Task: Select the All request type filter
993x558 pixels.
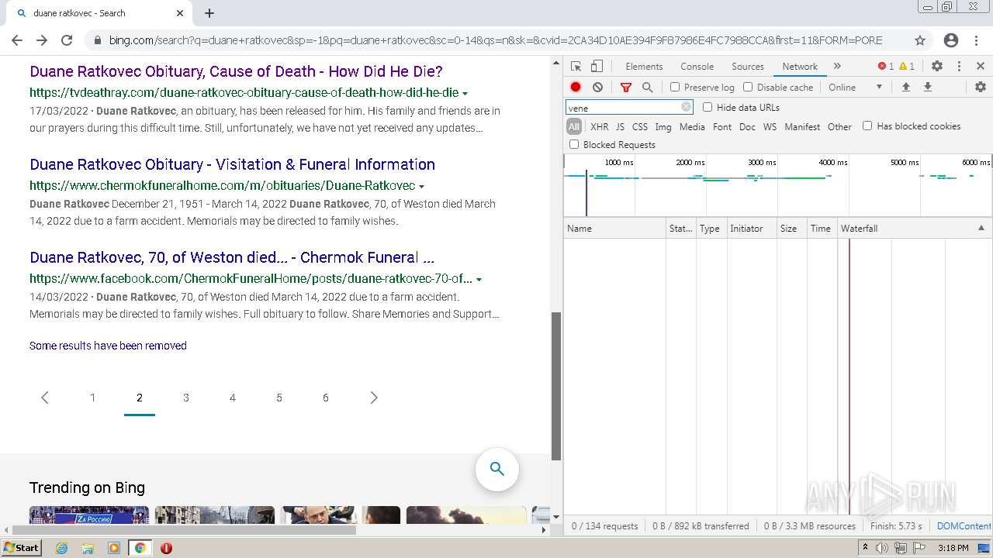Action: pos(574,127)
